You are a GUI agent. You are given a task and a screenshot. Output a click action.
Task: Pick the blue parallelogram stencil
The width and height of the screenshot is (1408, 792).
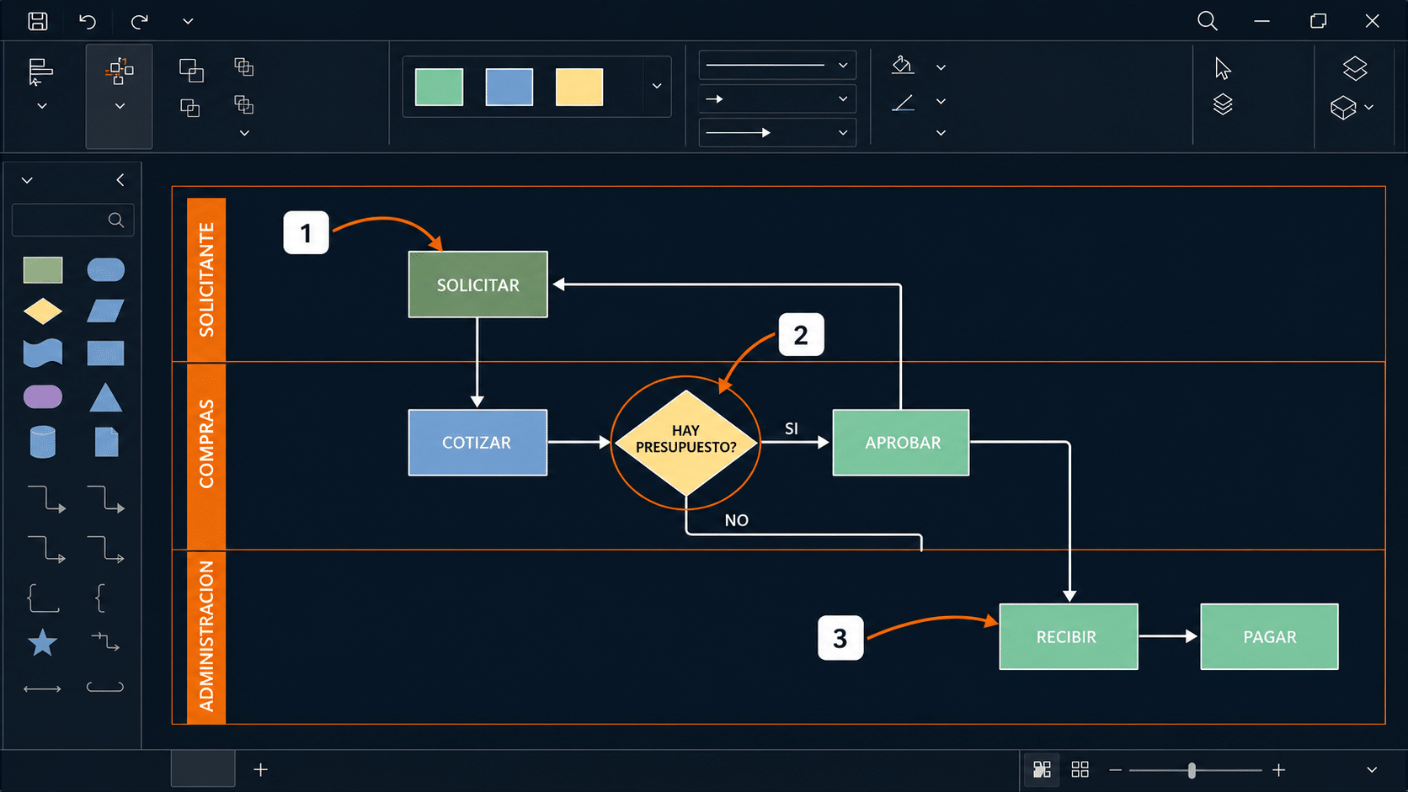105,311
